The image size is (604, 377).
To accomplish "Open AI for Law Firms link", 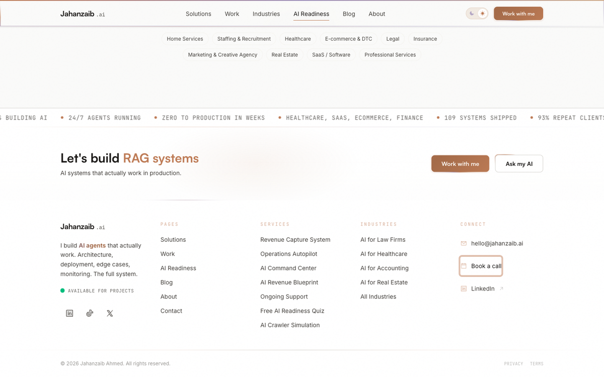I will 383,240.
